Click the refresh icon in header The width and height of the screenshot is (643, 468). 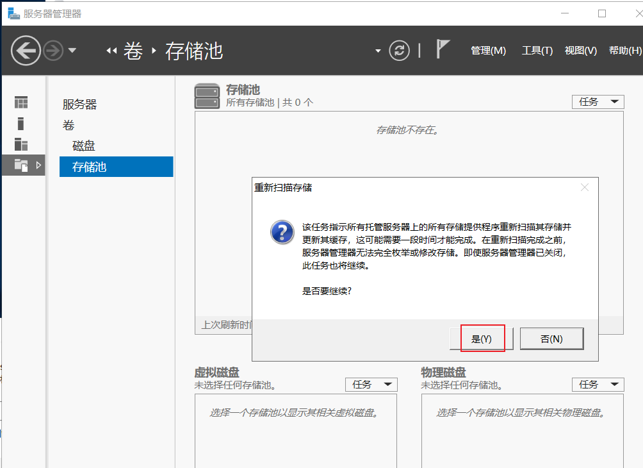[x=399, y=51]
